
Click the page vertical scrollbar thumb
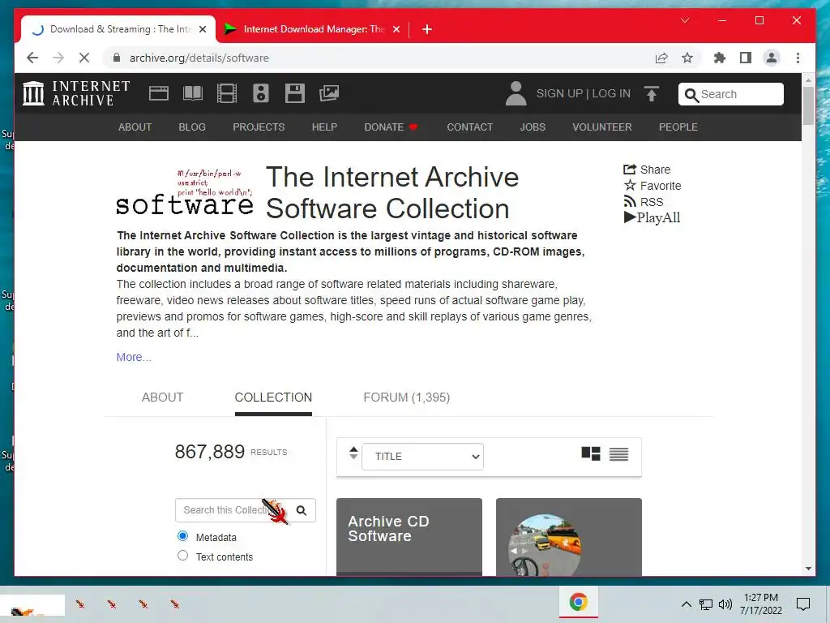[x=808, y=105]
